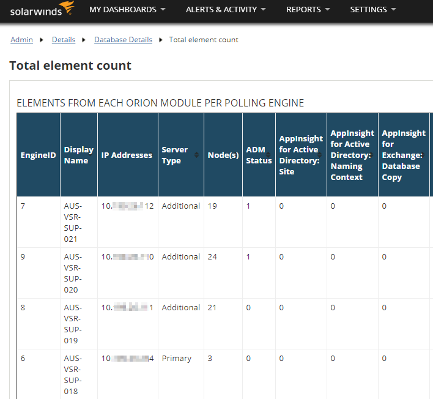Click the ADM Status column sort arrows
The image size is (433, 399).
tap(268, 155)
